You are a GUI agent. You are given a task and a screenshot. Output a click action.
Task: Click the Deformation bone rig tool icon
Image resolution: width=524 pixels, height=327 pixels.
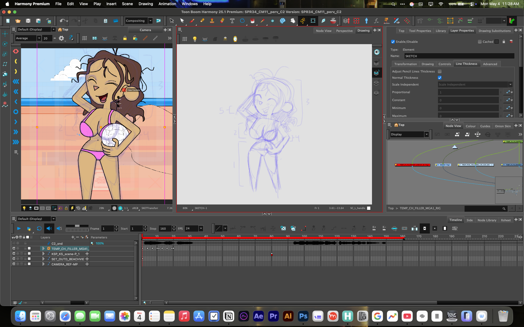pyautogui.click(x=367, y=21)
